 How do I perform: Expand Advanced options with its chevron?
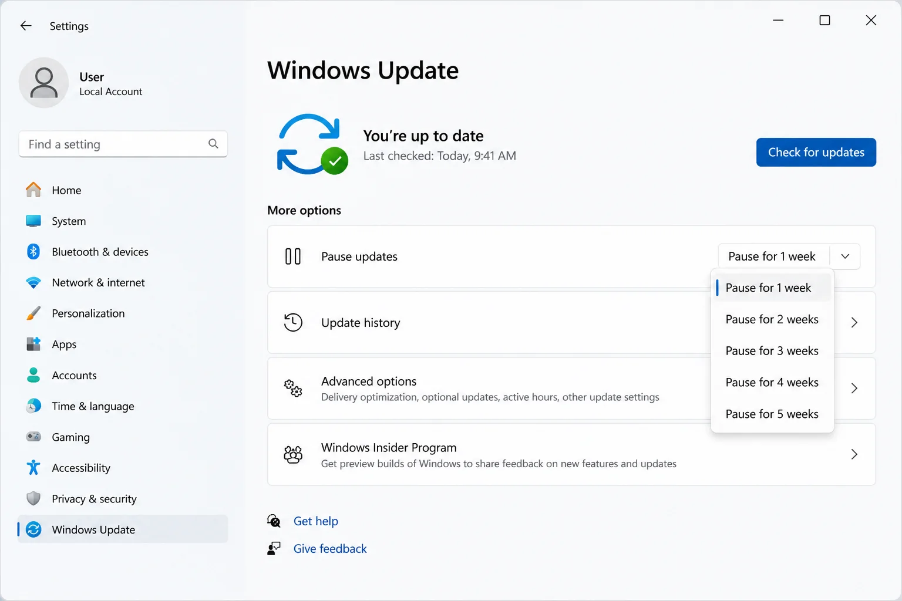[x=854, y=388]
